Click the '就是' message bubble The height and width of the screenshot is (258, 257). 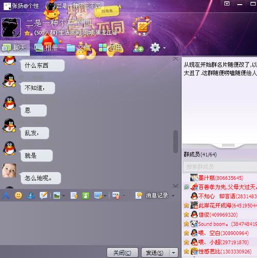point(36,156)
